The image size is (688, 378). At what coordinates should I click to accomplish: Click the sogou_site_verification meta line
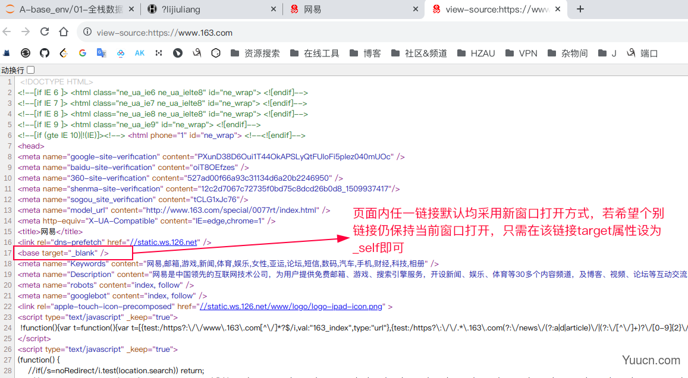coord(133,199)
